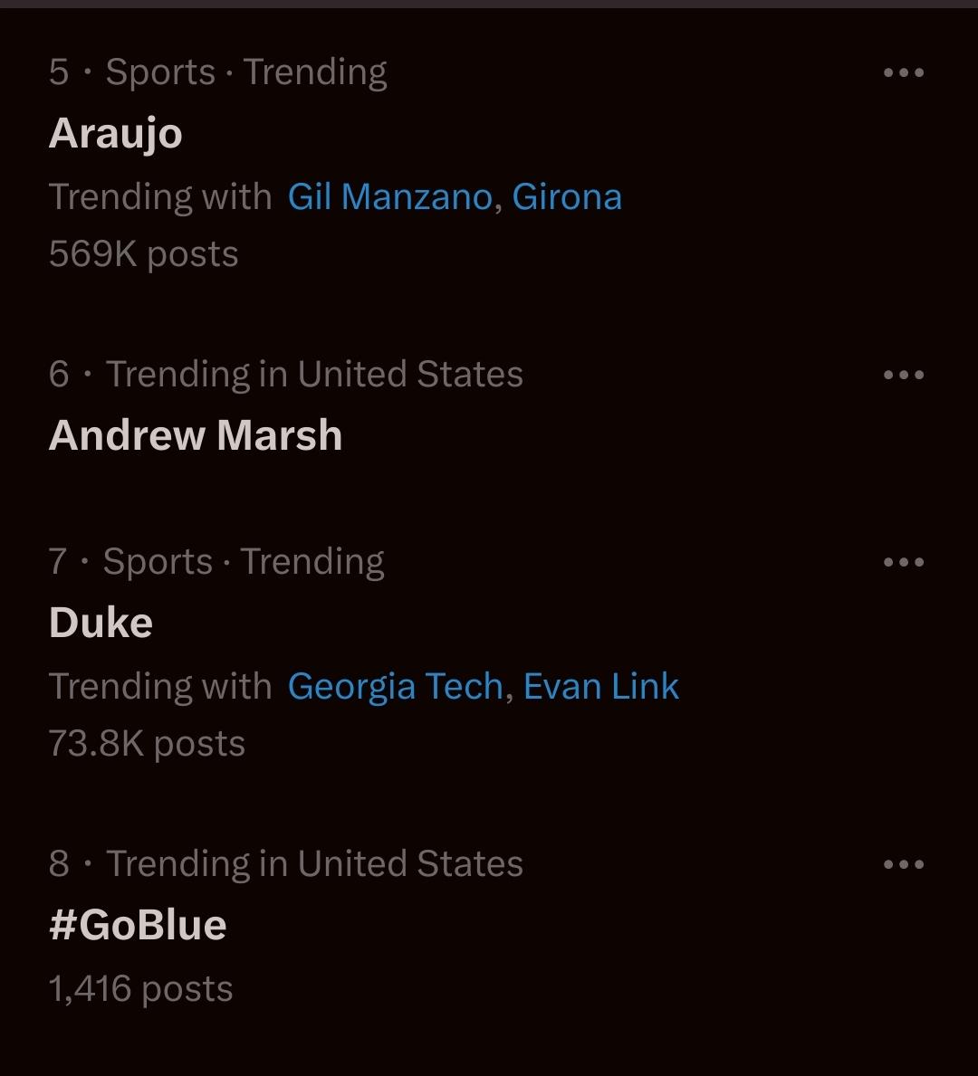This screenshot has height=1076, width=978.
Task: Select the Duke trending topic
Action: point(101,623)
